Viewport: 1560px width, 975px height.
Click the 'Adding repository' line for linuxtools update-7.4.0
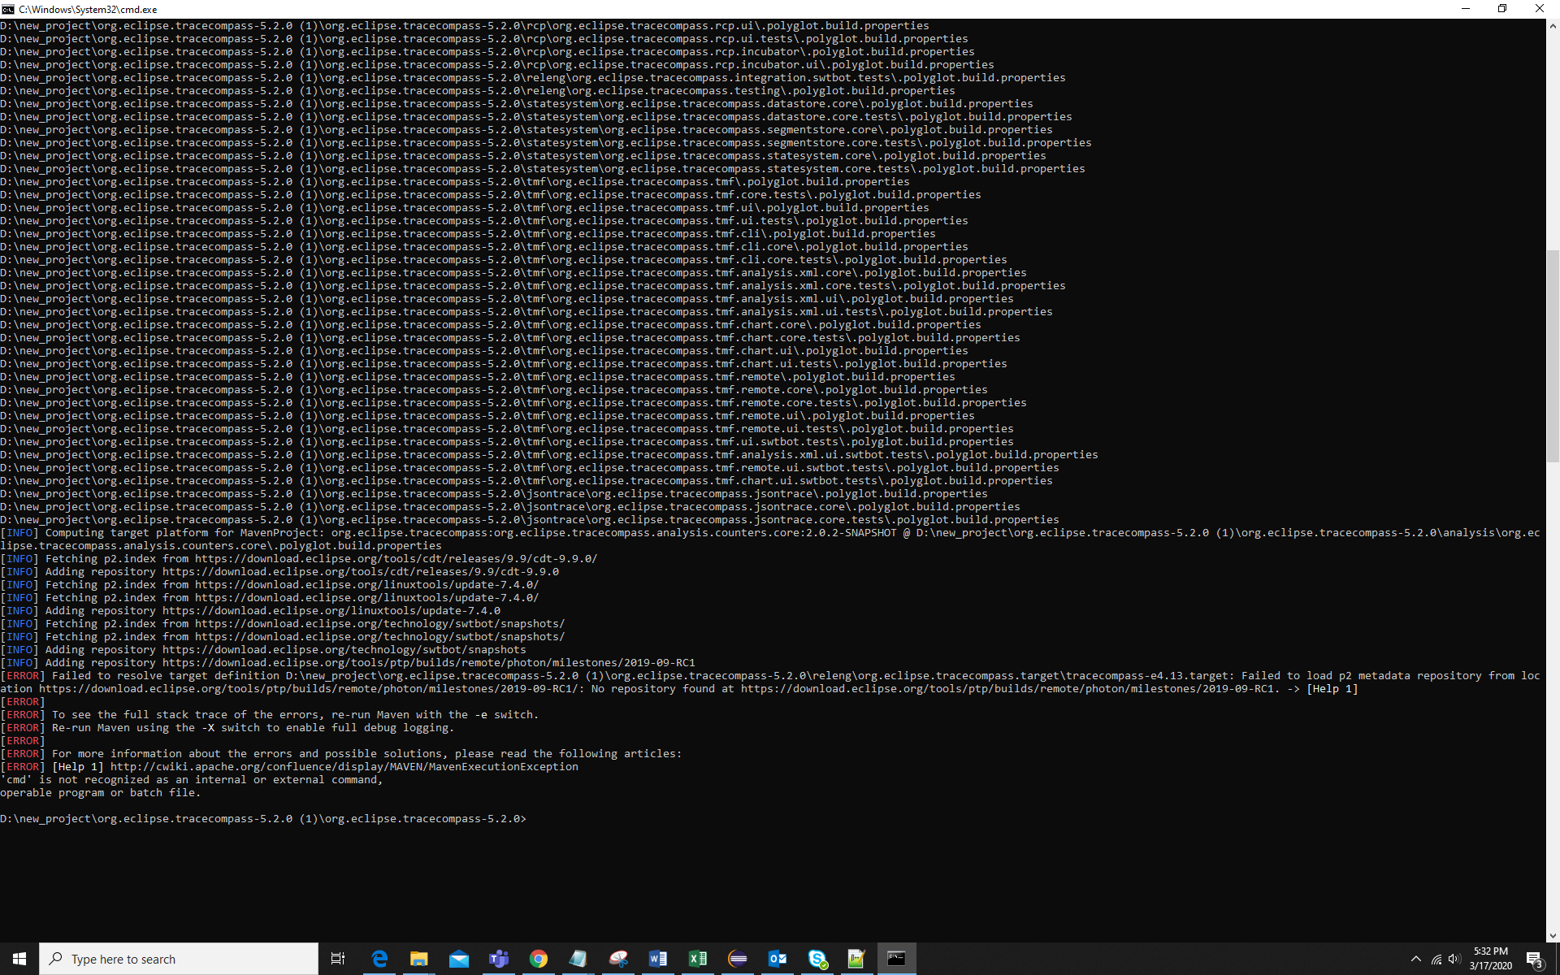tap(250, 610)
